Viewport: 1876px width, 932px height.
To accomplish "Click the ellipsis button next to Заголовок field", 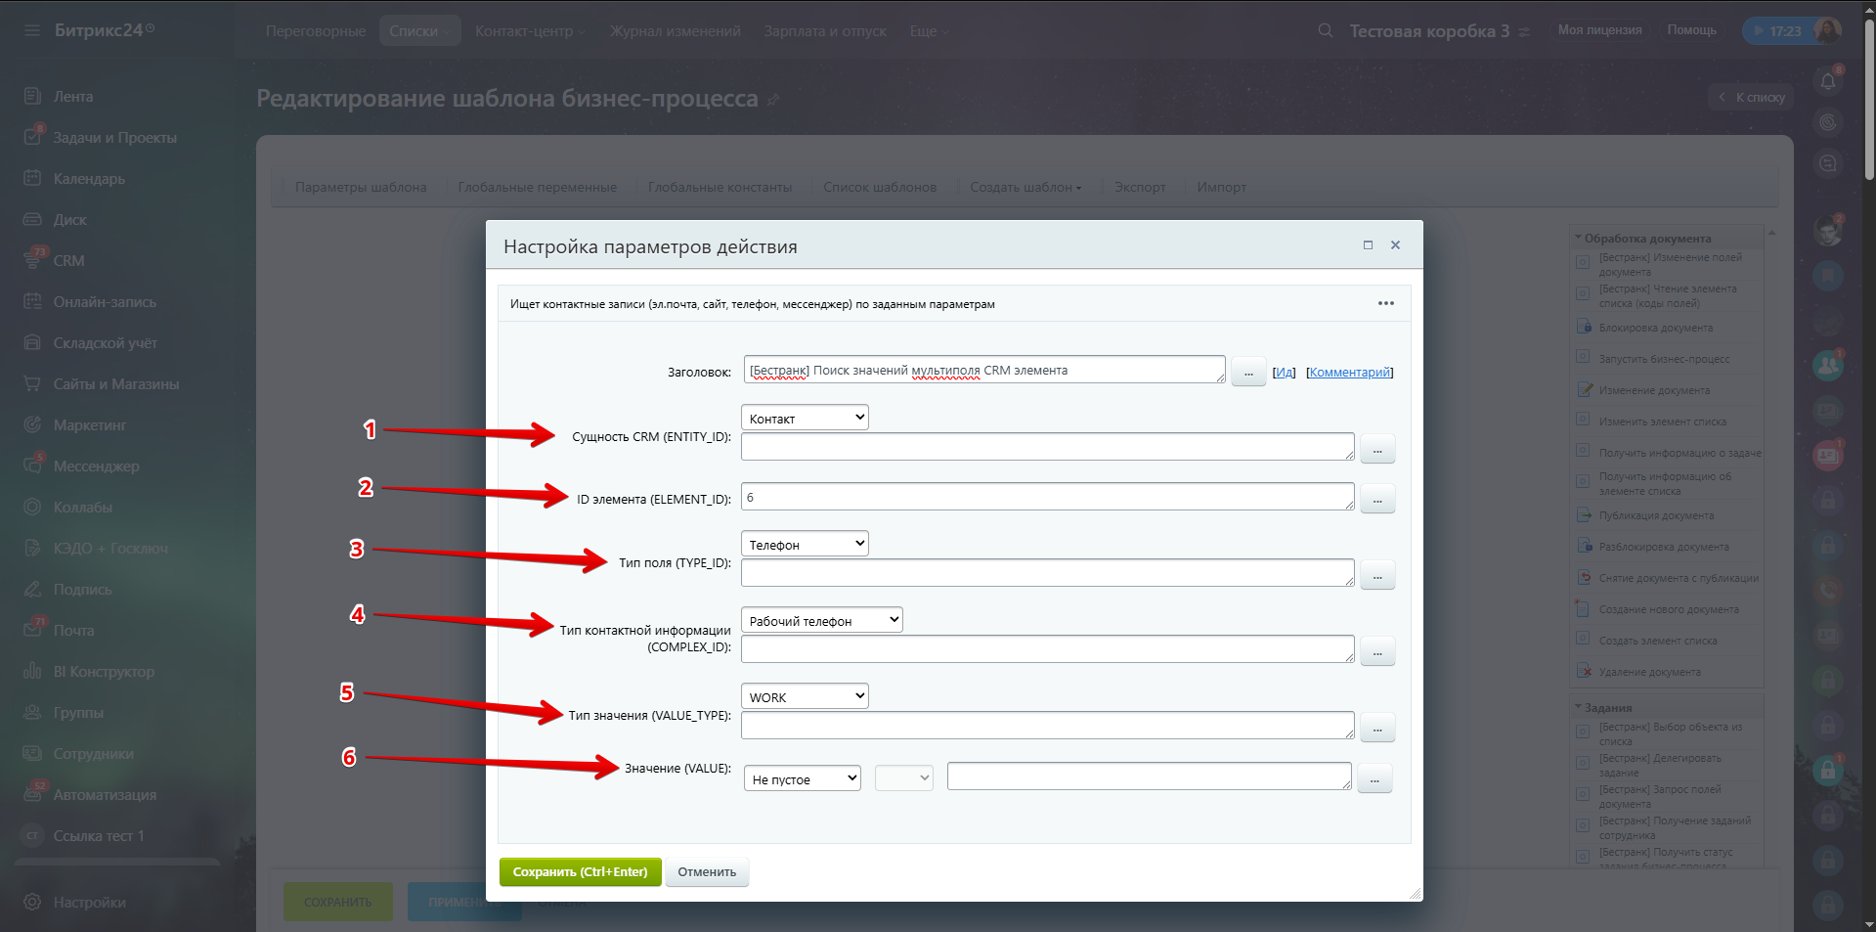I will [x=1247, y=373].
